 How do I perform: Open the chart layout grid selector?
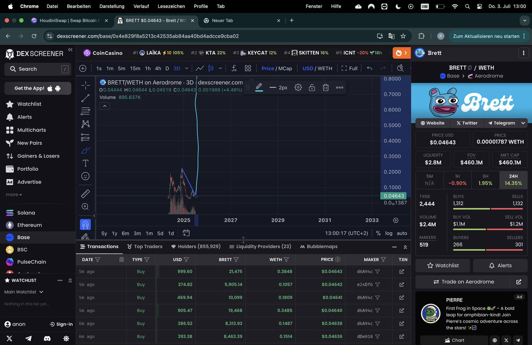coord(248,68)
